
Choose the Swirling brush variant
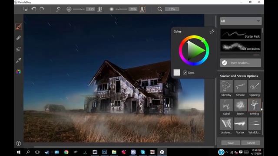point(255,105)
